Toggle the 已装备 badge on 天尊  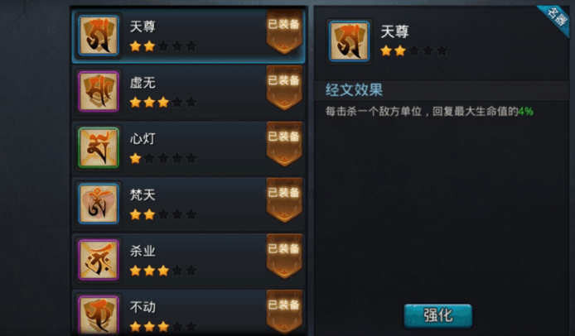(284, 32)
